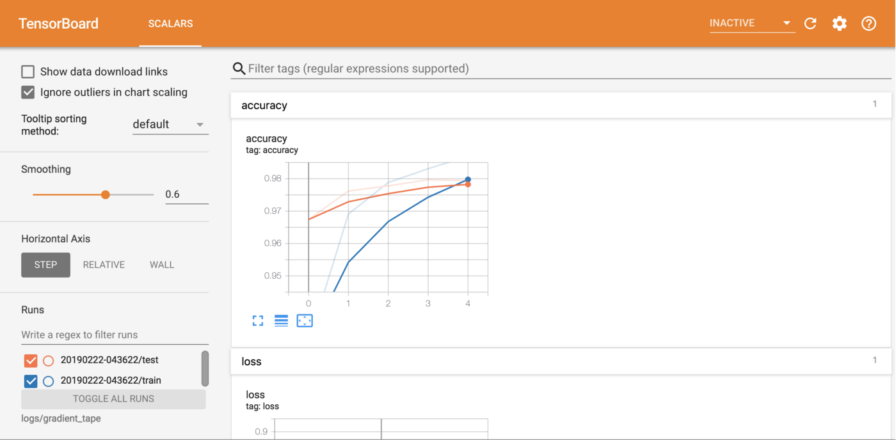This screenshot has width=896, height=440.
Task: Disable Ignore outliers in chart scaling
Action: tap(28, 92)
